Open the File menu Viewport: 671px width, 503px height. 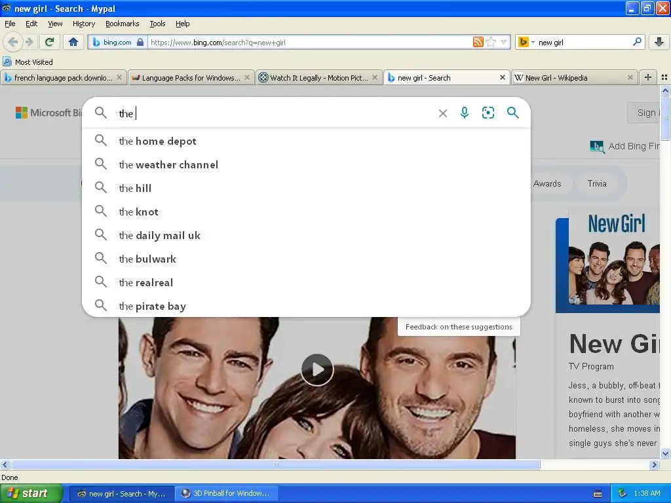[x=10, y=24]
